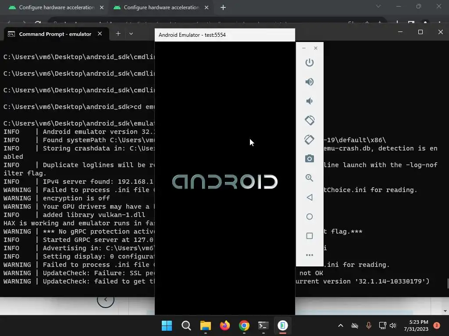
Task: Click browser page scrollbar down arrow
Action: tap(445, 311)
